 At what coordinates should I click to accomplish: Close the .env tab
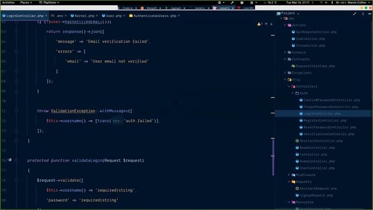(x=66, y=16)
